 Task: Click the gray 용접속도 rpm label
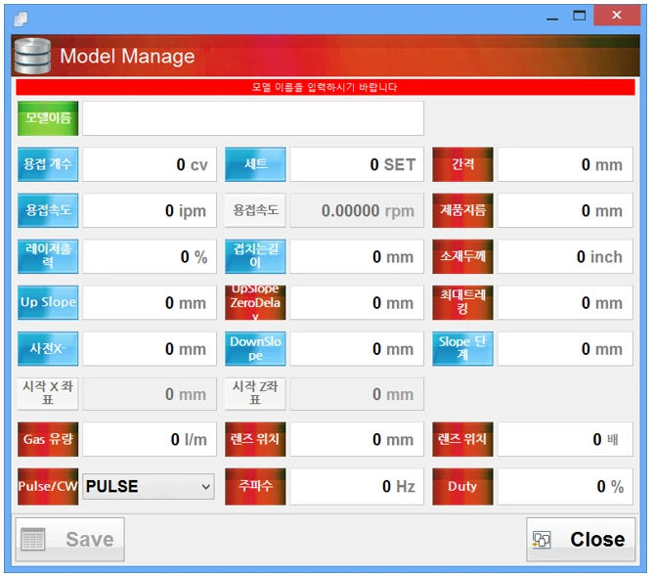[x=255, y=210]
